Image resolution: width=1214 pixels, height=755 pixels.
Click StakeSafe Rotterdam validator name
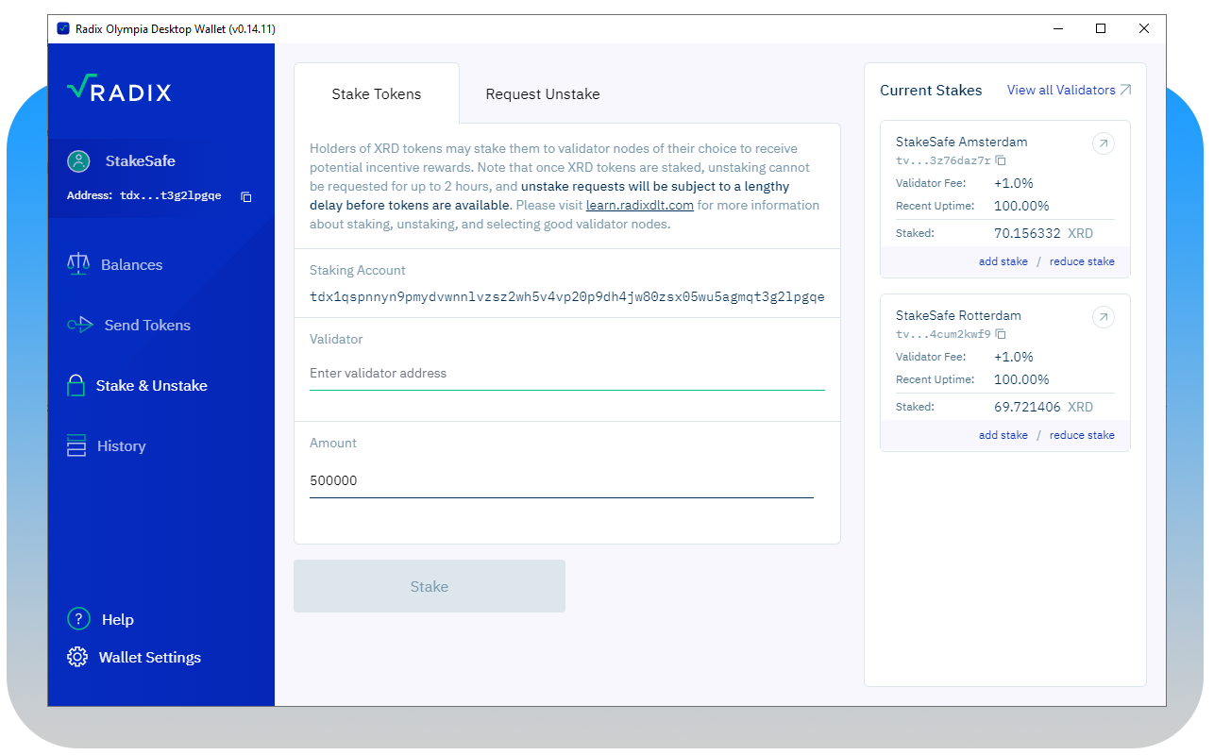(958, 315)
